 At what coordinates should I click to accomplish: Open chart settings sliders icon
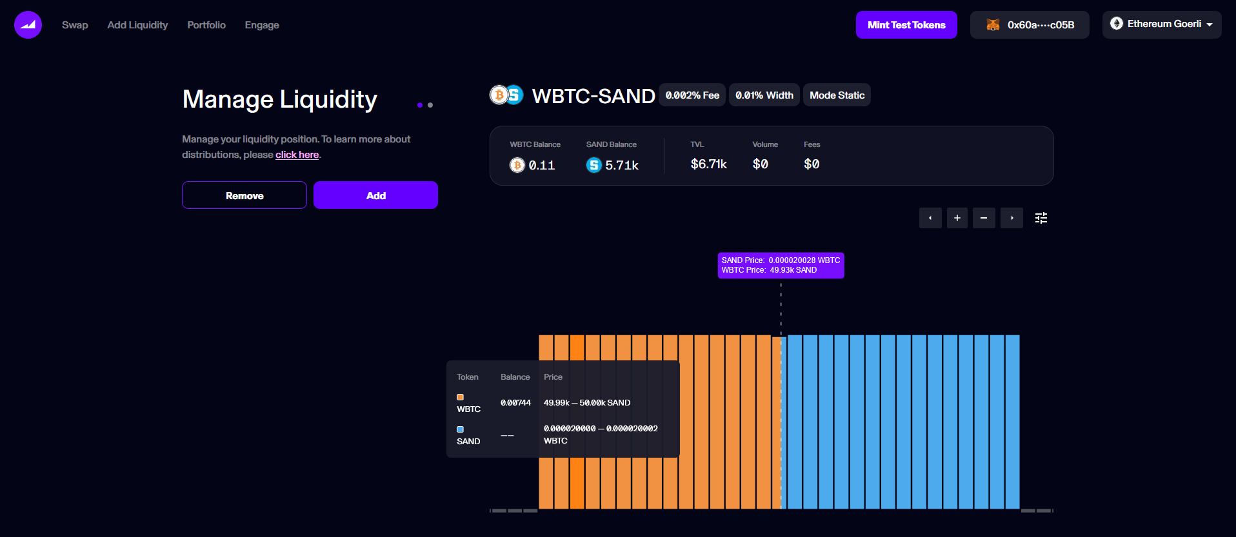(1041, 218)
